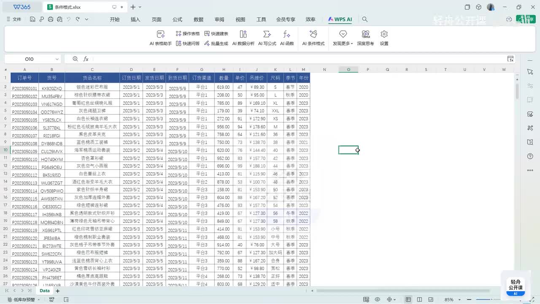Switch to the 插入 ribbon tab
The height and width of the screenshot is (304, 540).
click(x=135, y=19)
